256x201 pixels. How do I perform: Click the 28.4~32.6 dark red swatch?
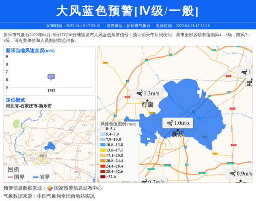[x=103, y=172]
